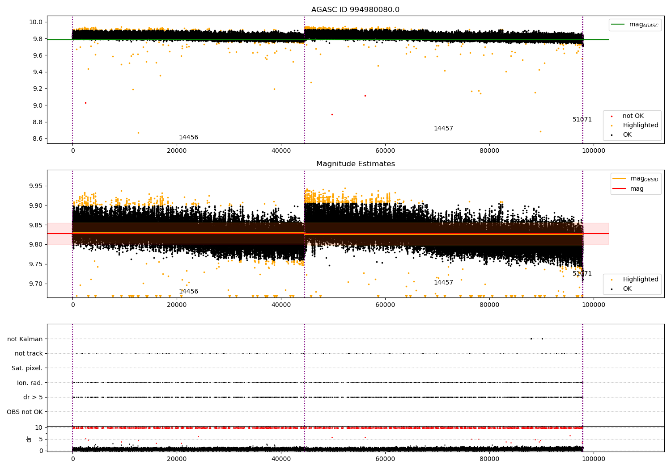Click the '9.0' y-axis tick of the top plot
671x469 pixels.
pos(37,105)
